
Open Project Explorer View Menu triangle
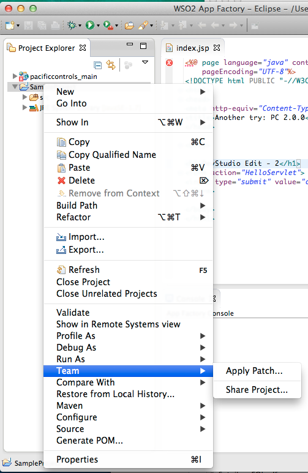pyautogui.click(x=145, y=62)
